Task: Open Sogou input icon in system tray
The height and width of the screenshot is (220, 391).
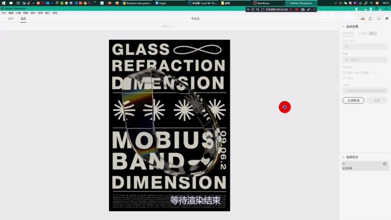Action: click(x=377, y=3)
